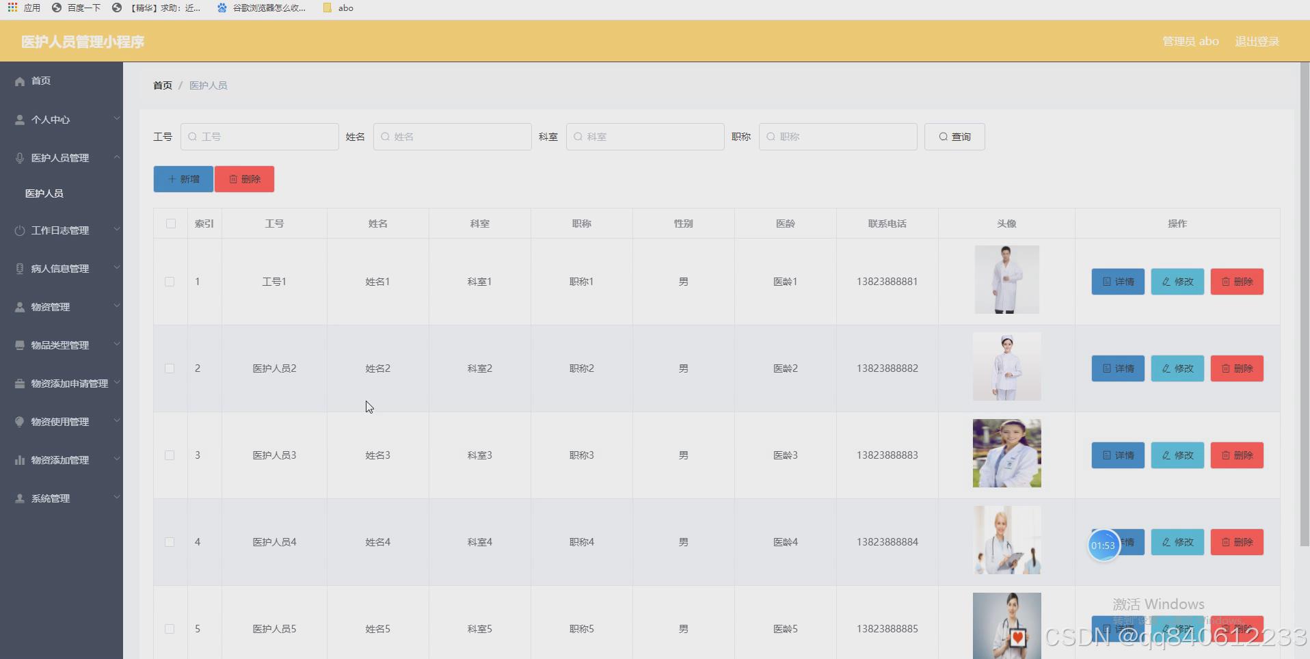
Task: Collapse the 医护人员管理 submenu arrow
Action: 117,157
